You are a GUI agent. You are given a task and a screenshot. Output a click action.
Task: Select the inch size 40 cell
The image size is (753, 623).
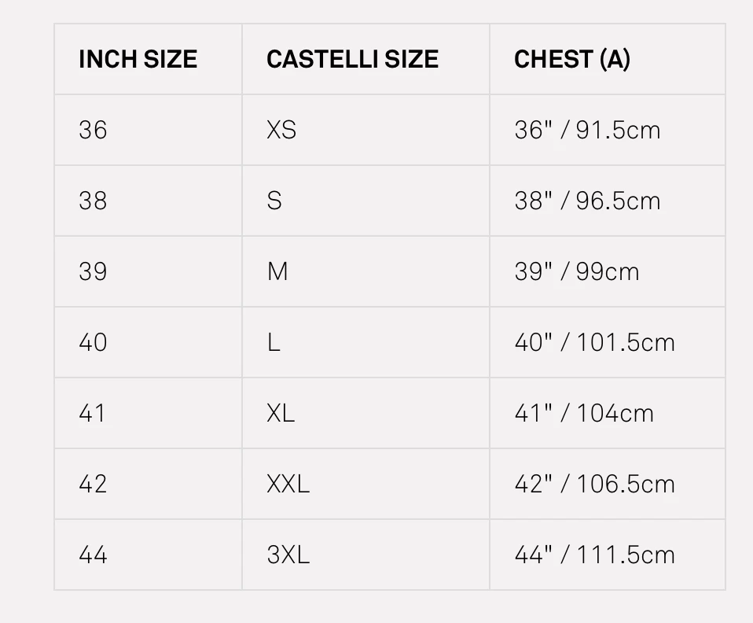point(93,342)
